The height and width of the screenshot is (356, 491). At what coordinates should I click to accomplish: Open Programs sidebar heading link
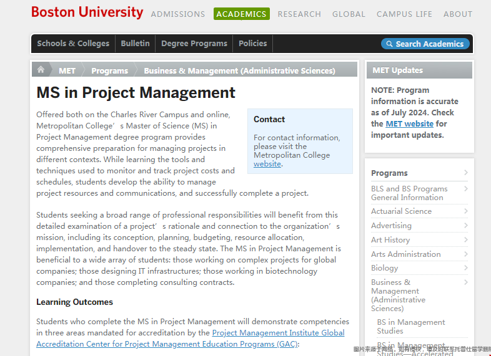click(389, 173)
